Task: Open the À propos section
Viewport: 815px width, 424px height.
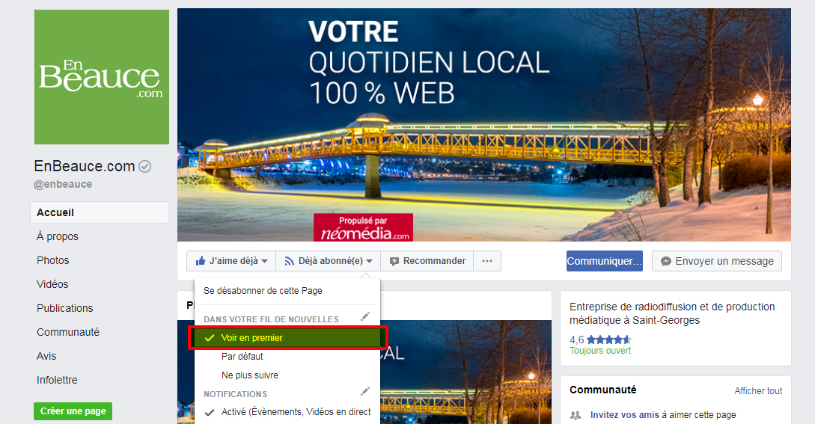Action: point(57,236)
